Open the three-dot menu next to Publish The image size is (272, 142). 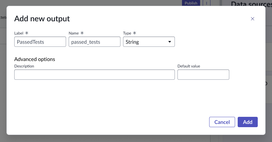tap(207, 3)
